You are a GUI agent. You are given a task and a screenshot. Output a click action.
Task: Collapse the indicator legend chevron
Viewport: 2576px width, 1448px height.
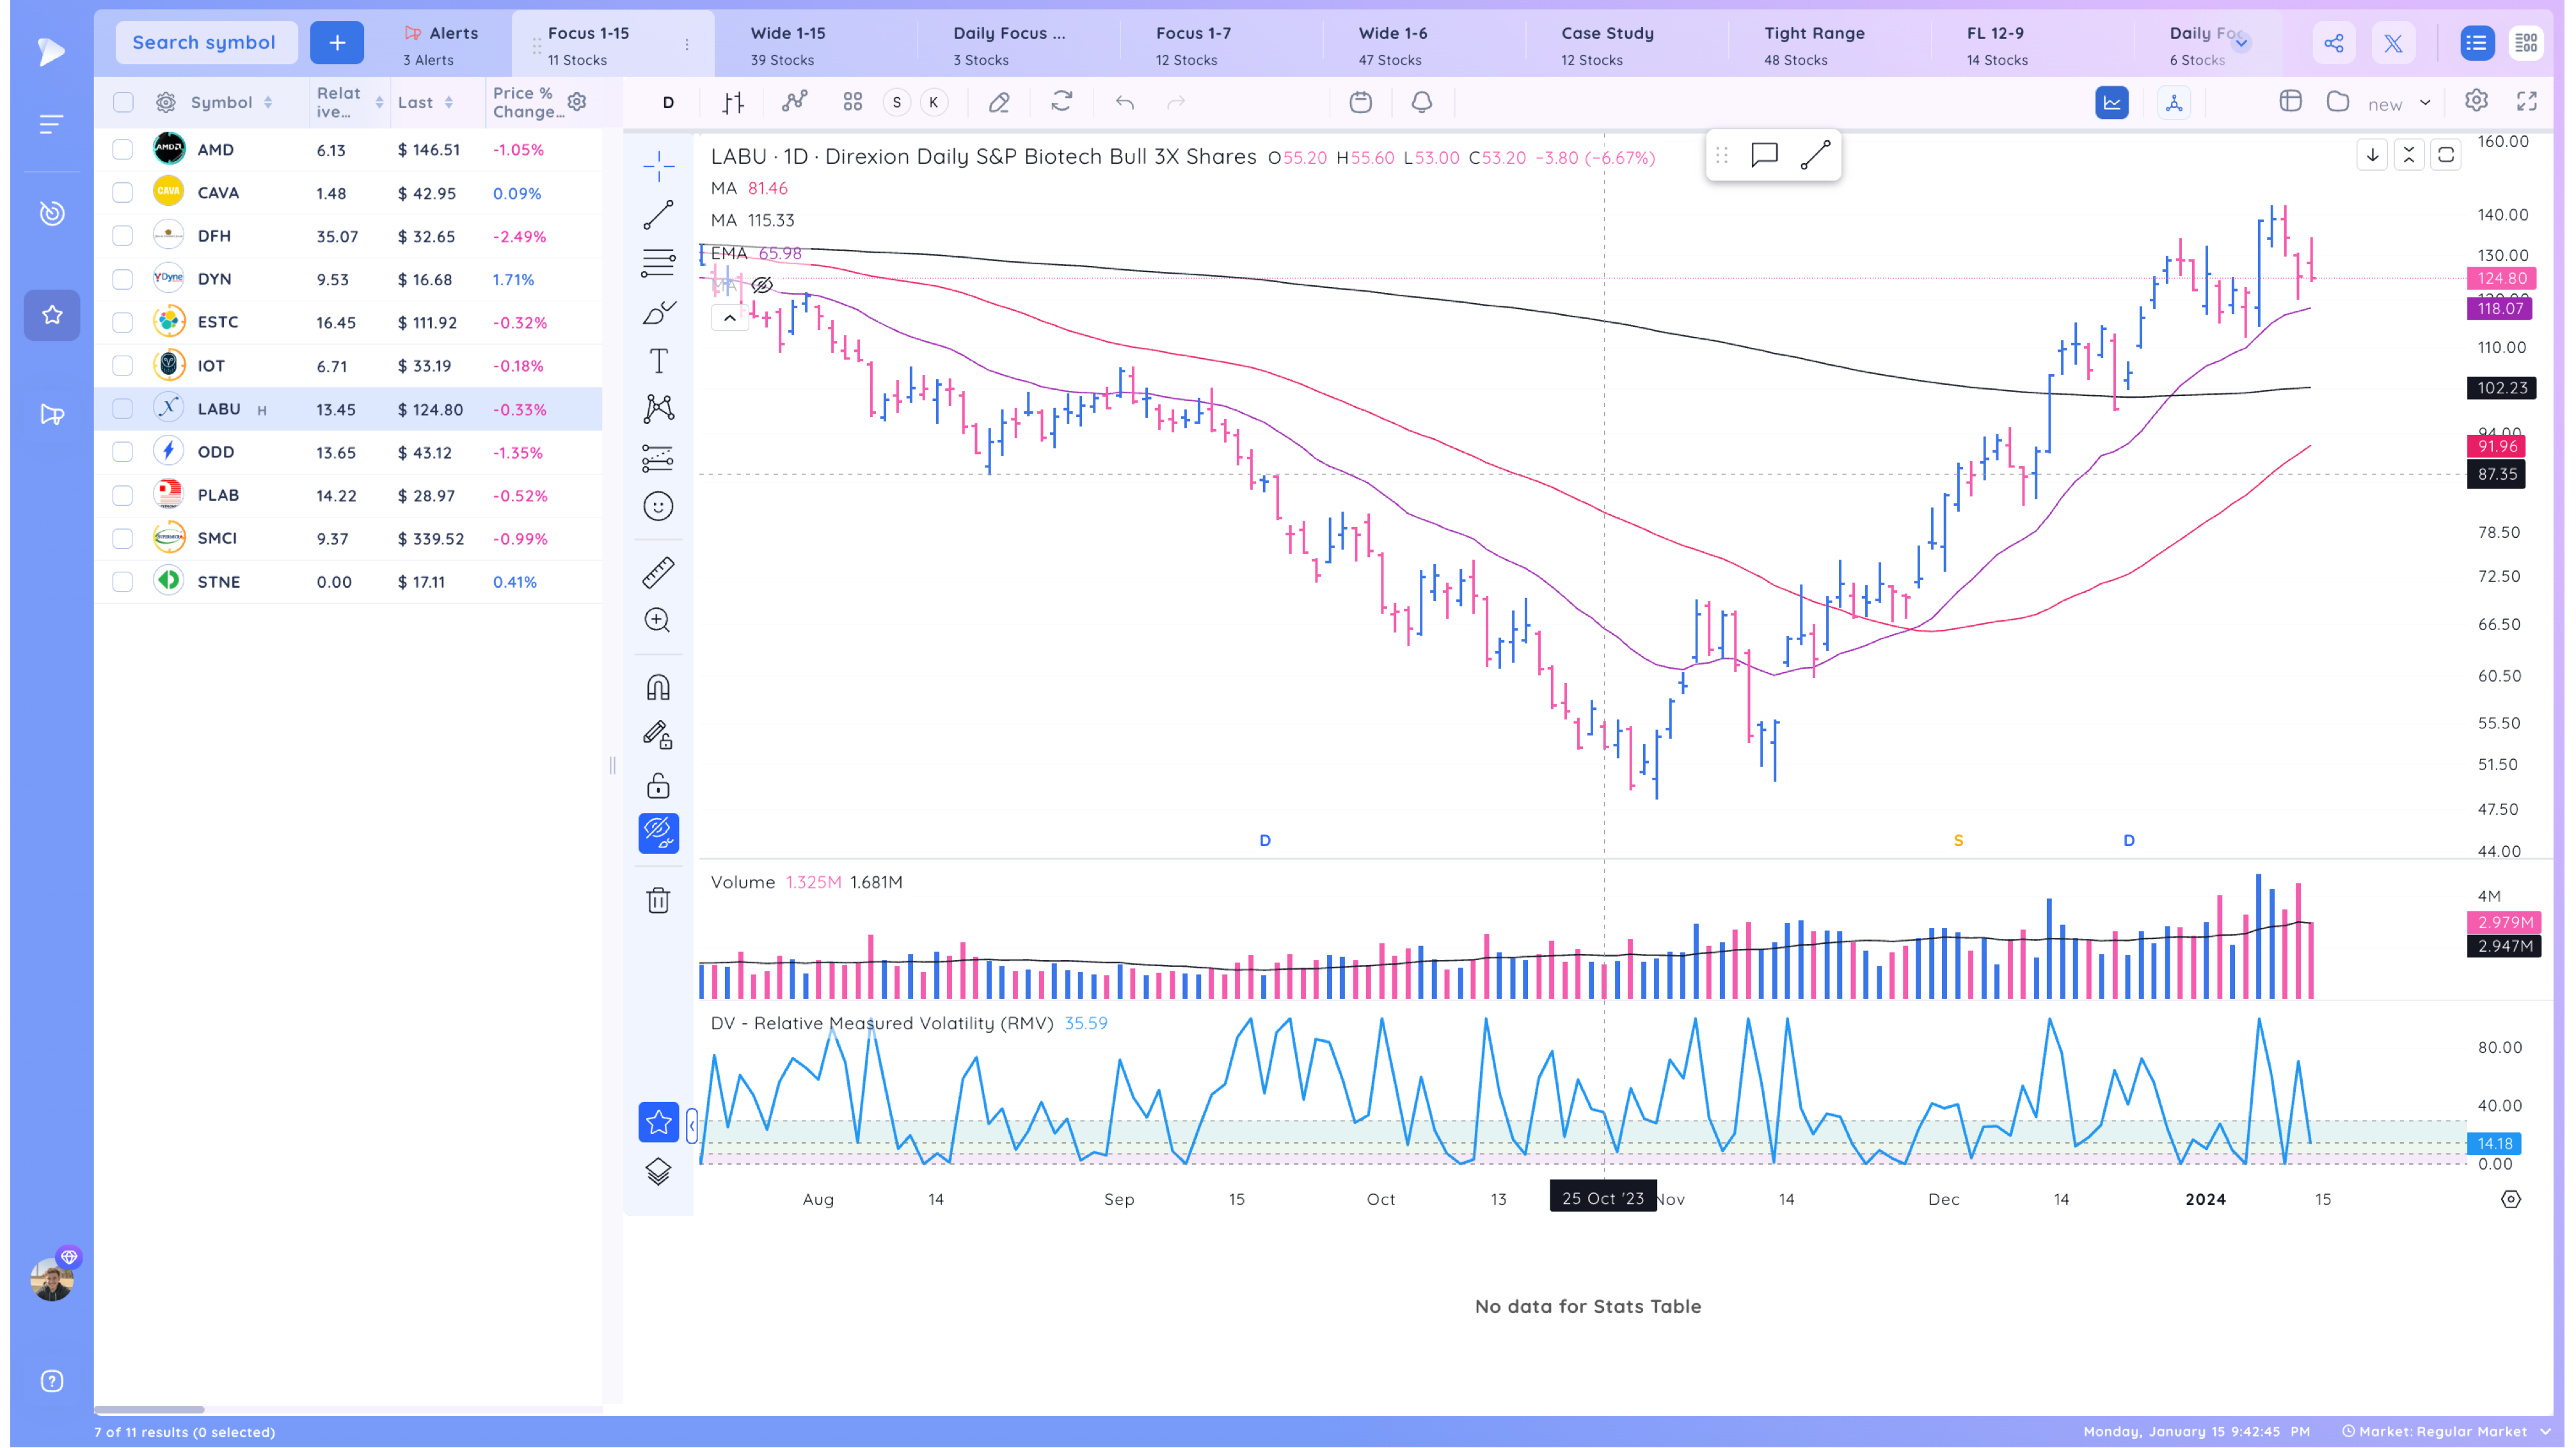pos(730,319)
